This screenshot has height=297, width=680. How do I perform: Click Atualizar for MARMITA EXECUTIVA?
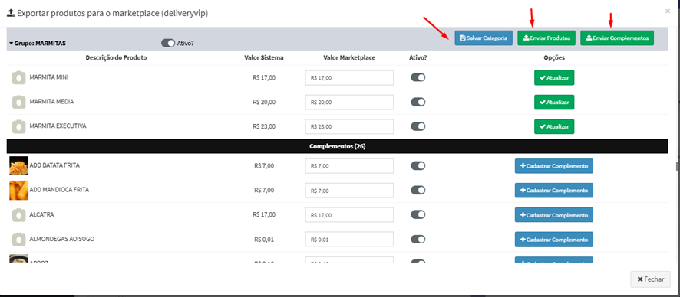[x=554, y=126]
